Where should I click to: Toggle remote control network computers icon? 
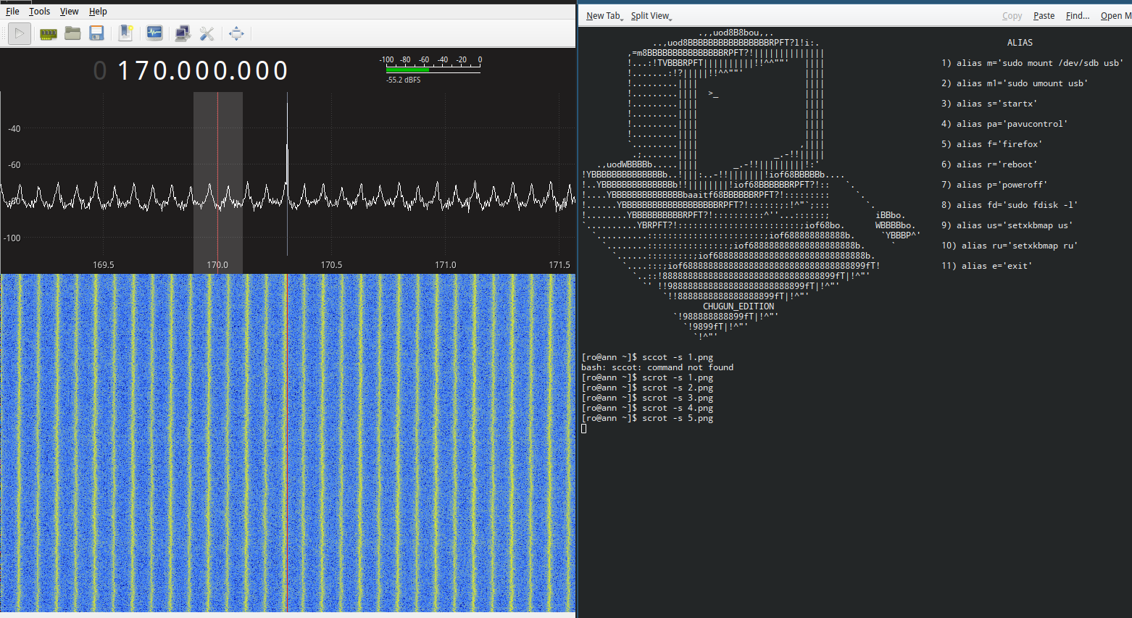click(x=183, y=33)
